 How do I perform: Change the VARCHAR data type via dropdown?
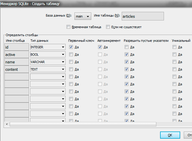pos(63,62)
